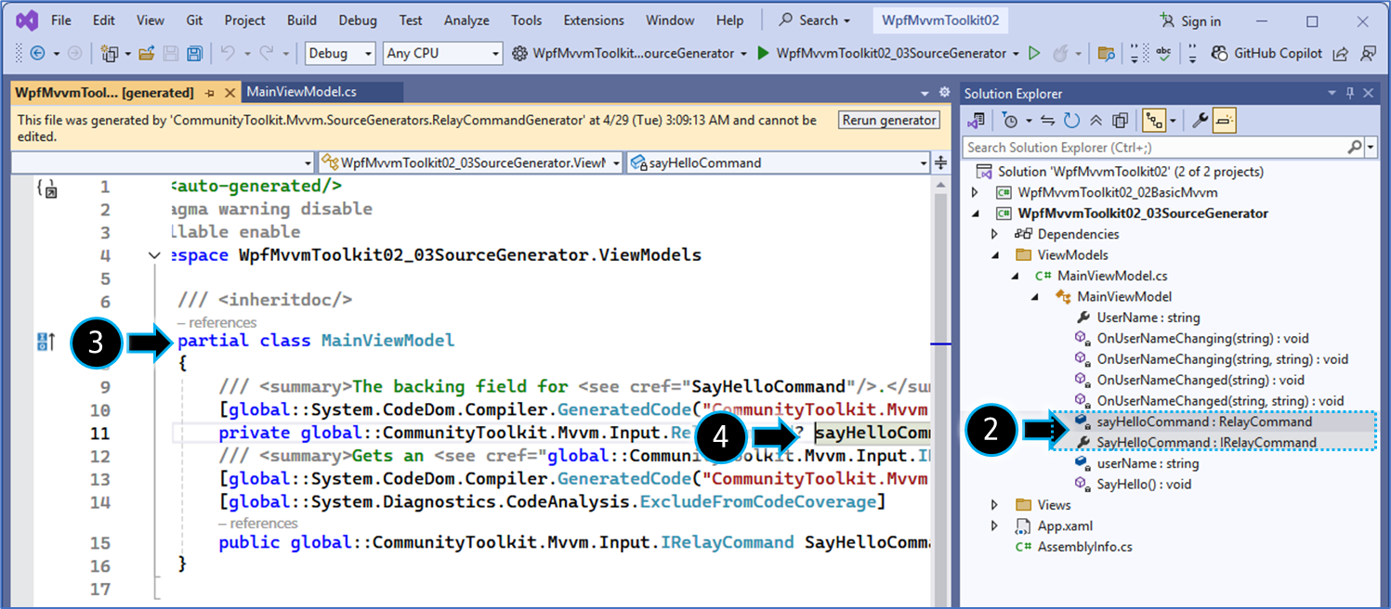
Task: Click the Save All icon
Action: pyautogui.click(x=195, y=54)
